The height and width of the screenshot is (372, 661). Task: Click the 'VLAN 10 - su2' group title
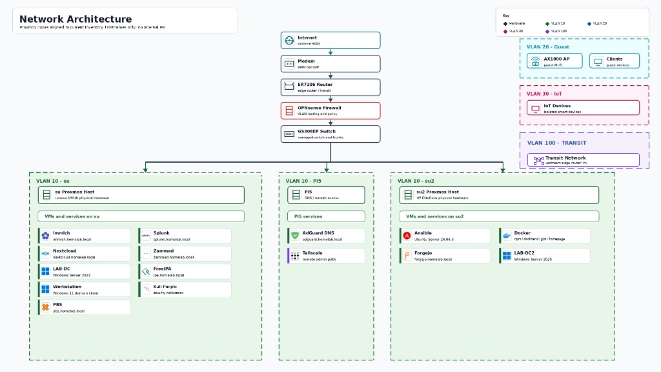(416, 181)
